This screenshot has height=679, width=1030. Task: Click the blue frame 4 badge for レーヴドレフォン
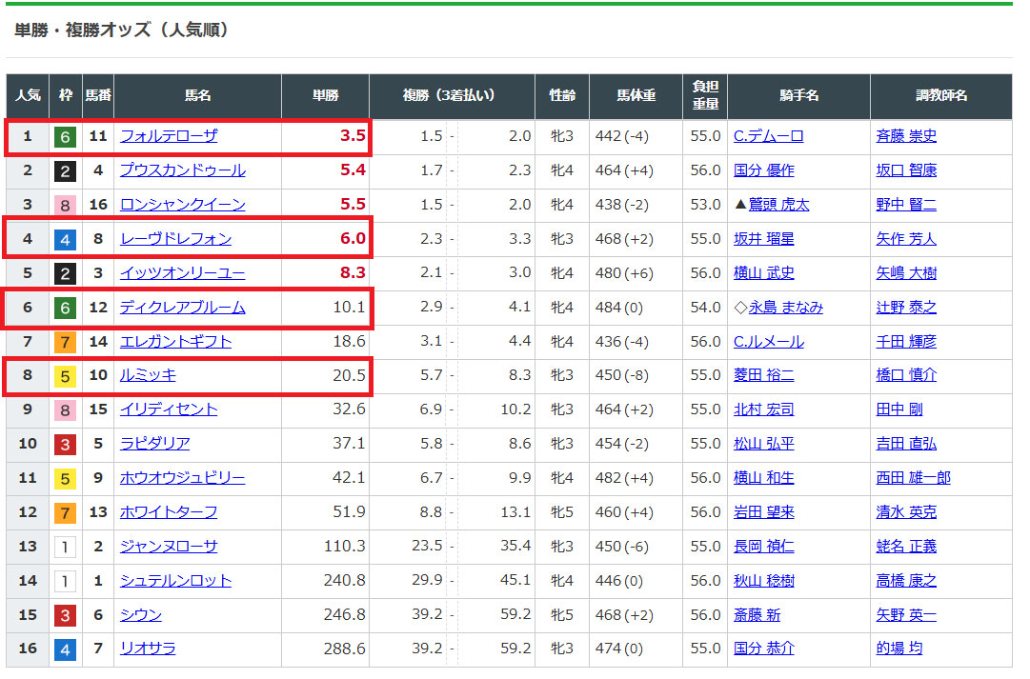[65, 239]
